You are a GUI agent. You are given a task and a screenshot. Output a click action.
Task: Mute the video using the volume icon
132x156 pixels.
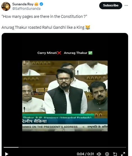(99, 154)
